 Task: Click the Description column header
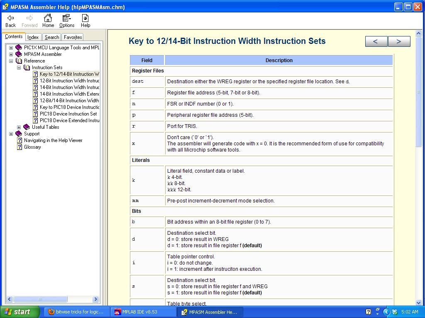(279, 60)
